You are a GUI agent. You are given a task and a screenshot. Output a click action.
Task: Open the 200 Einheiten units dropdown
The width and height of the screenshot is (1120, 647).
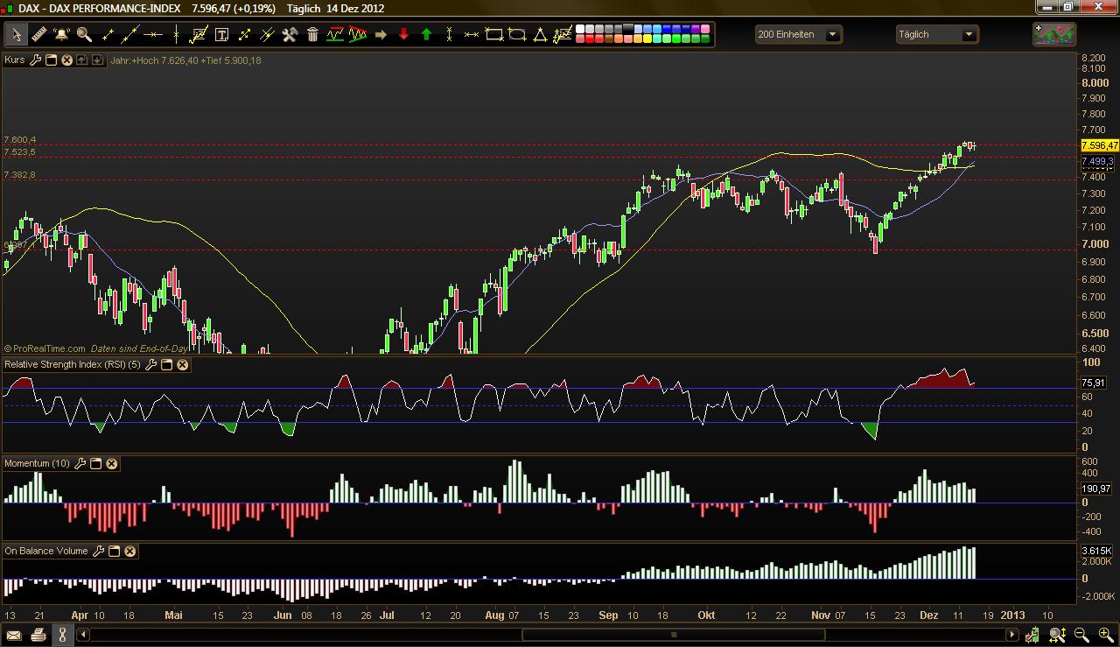[x=799, y=34]
